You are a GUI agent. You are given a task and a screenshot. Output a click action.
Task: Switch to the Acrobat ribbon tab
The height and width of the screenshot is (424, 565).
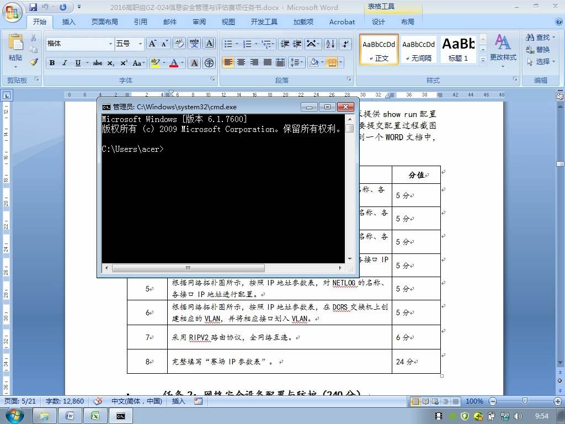[x=342, y=22]
